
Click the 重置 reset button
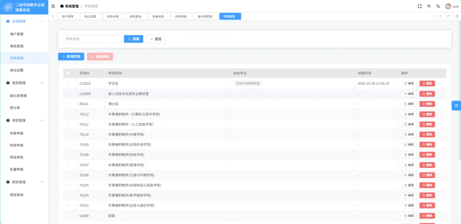point(156,39)
